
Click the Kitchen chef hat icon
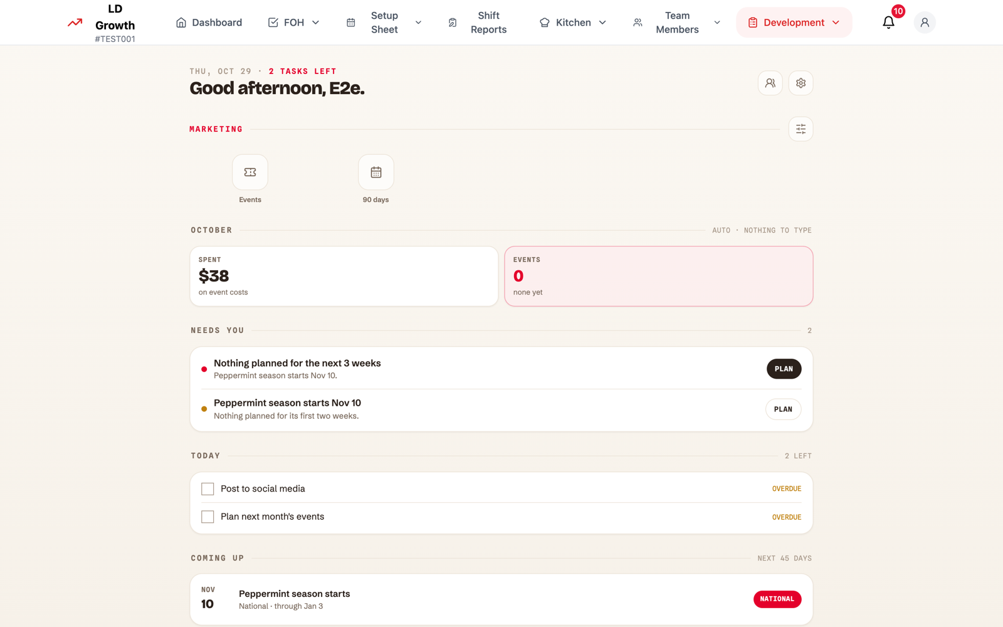tap(545, 23)
